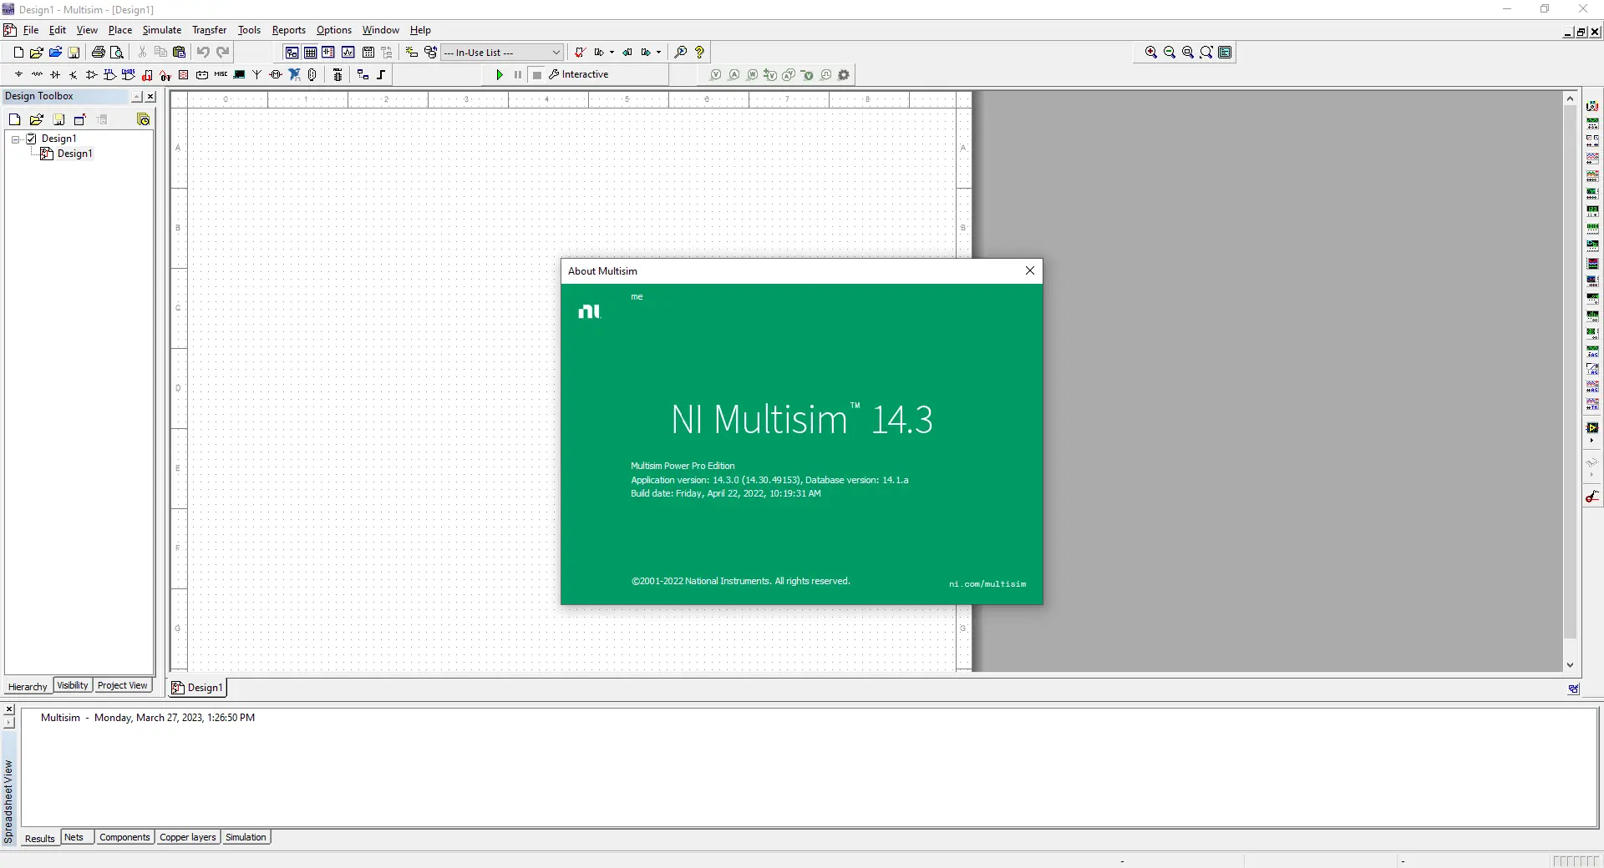The height and width of the screenshot is (868, 1604).
Task: Open the Simulate menu
Action: pos(162,30)
